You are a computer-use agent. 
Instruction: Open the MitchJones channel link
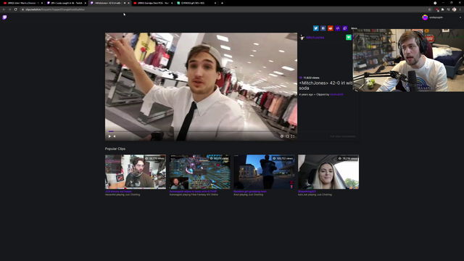pos(315,38)
